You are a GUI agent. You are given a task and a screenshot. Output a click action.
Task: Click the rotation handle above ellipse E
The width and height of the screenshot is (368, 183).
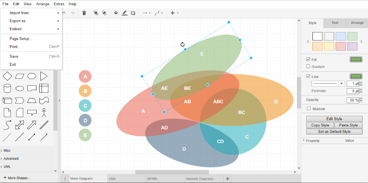(x=183, y=44)
